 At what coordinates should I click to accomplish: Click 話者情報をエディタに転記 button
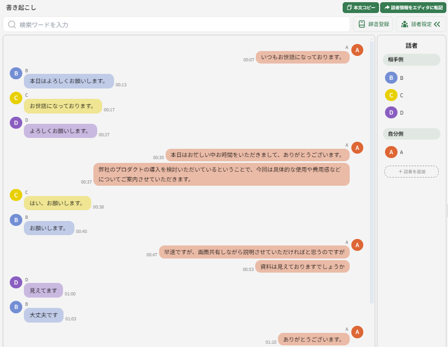click(413, 8)
